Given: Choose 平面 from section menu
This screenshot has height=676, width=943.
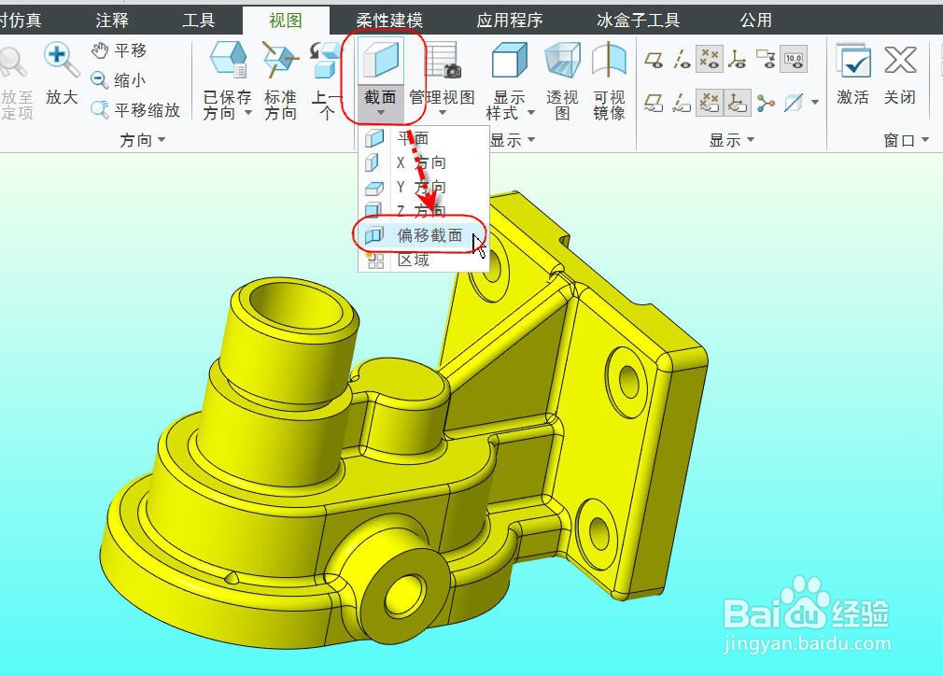Looking at the screenshot, I should (x=423, y=138).
